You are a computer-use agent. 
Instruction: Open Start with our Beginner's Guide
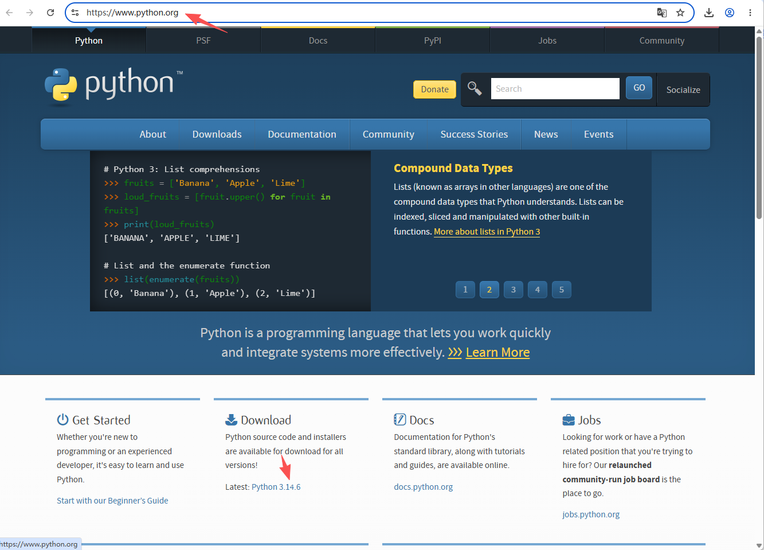tap(112, 501)
